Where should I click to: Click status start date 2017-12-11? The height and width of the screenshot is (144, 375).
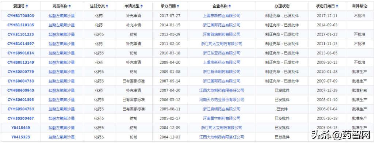tap(327, 16)
